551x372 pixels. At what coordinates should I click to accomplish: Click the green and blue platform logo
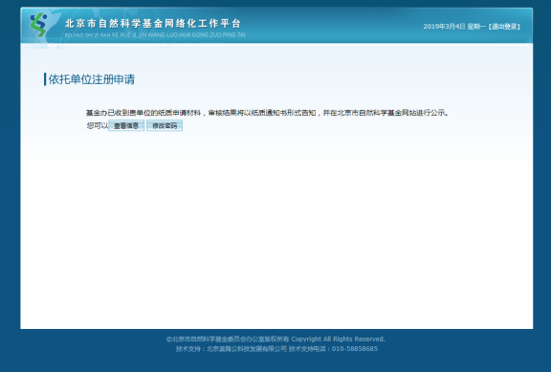pyautogui.click(x=38, y=25)
